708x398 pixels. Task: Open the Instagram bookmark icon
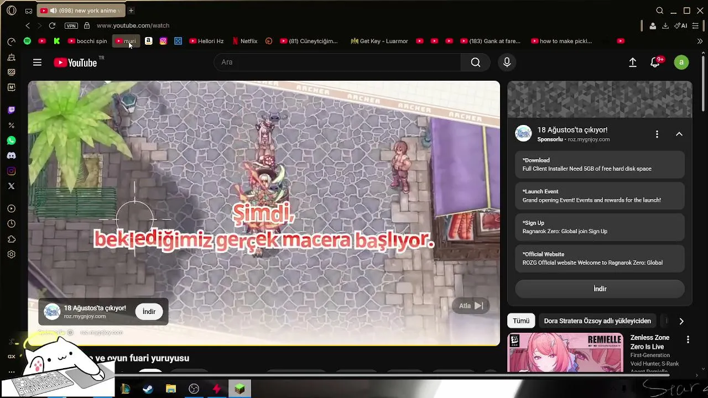[x=163, y=41]
